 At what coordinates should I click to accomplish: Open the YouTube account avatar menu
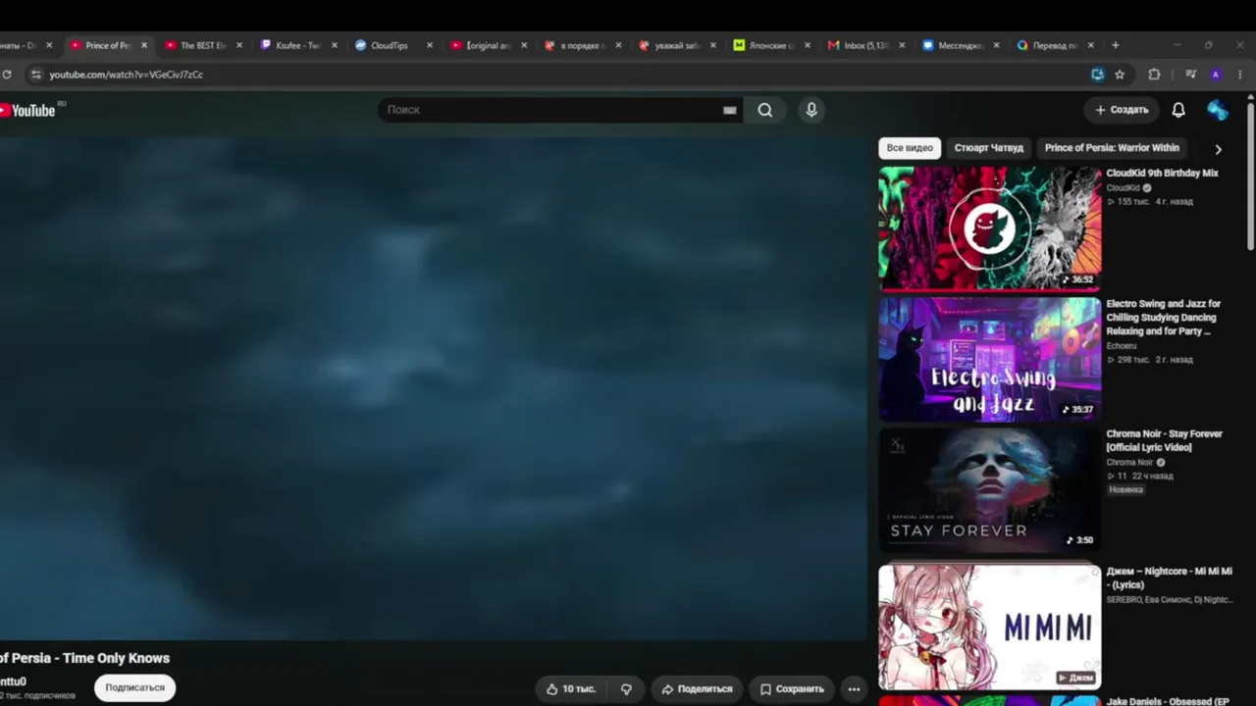(1218, 110)
